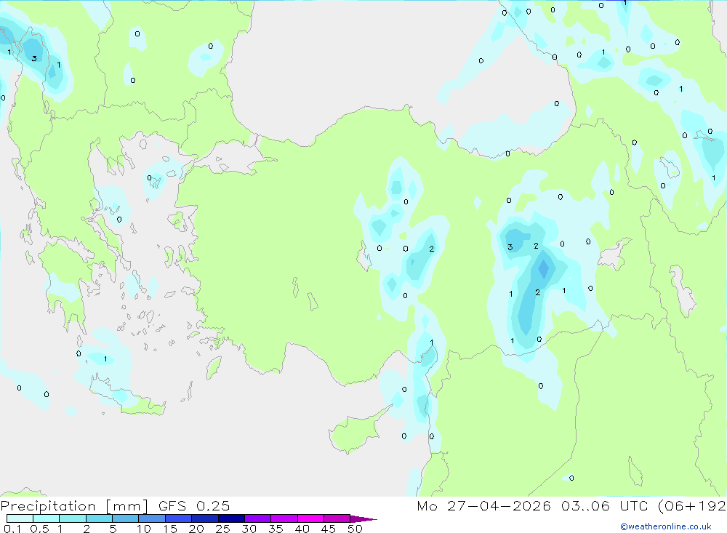Click the "Precipitation" title word
Screen dimensions: 727x533
pos(48,506)
